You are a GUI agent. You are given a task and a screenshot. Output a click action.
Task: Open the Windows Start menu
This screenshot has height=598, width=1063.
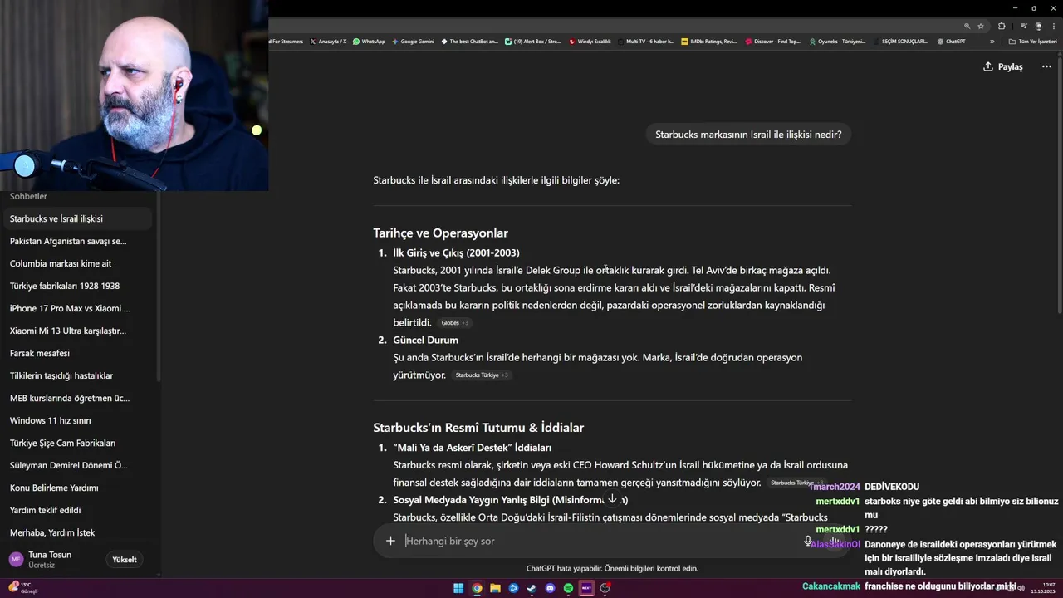[458, 588]
